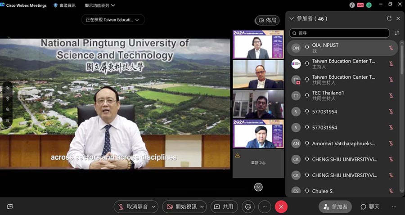Screen dimensions: 405x215
Task: Start video with 開始視訊 button
Action: pyautogui.click(x=182, y=207)
